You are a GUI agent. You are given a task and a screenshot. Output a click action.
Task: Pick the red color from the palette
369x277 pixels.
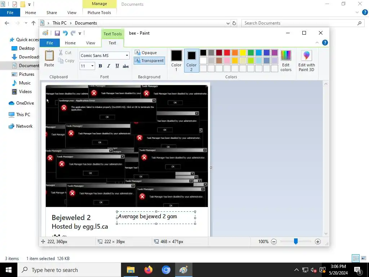[227, 53]
